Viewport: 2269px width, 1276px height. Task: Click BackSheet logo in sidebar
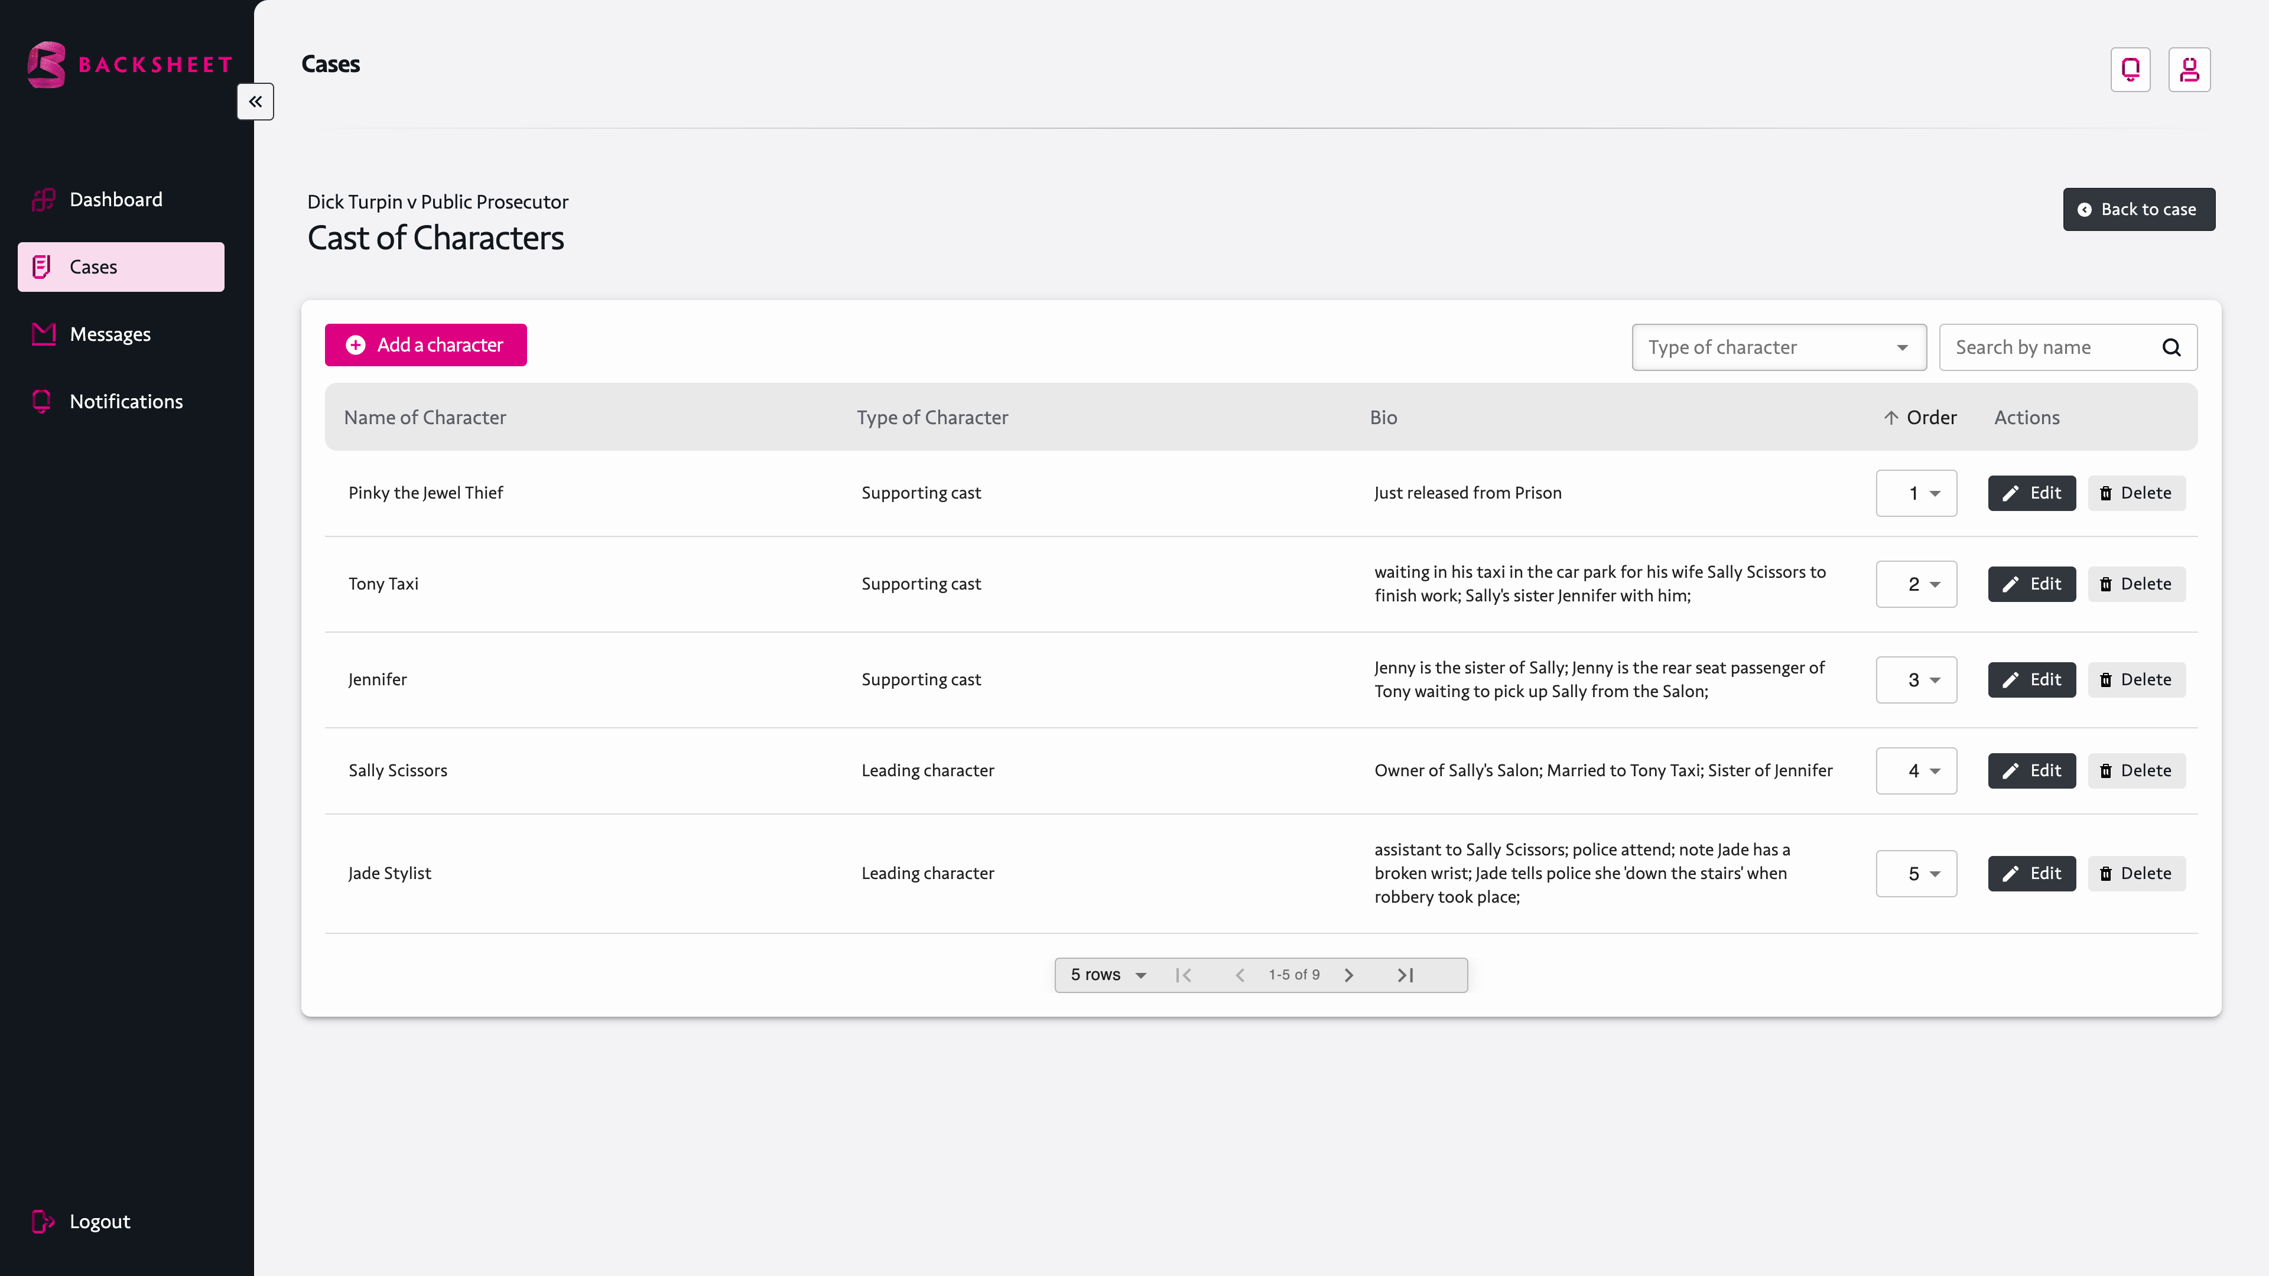click(x=129, y=64)
